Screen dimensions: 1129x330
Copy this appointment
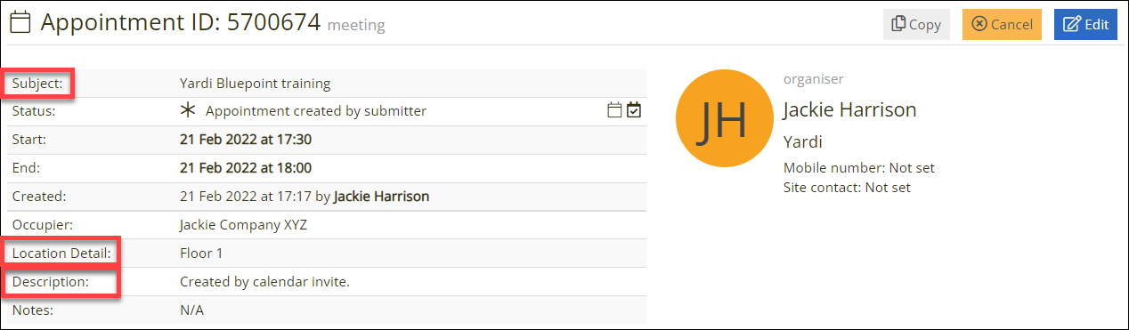pos(916,24)
